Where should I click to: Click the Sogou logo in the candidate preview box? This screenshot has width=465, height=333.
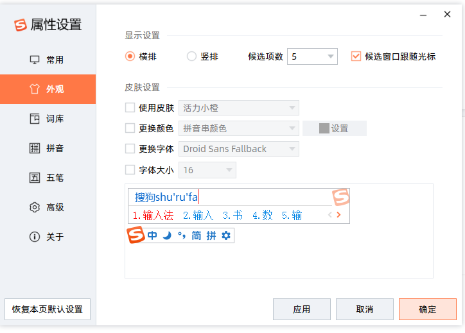[340, 197]
